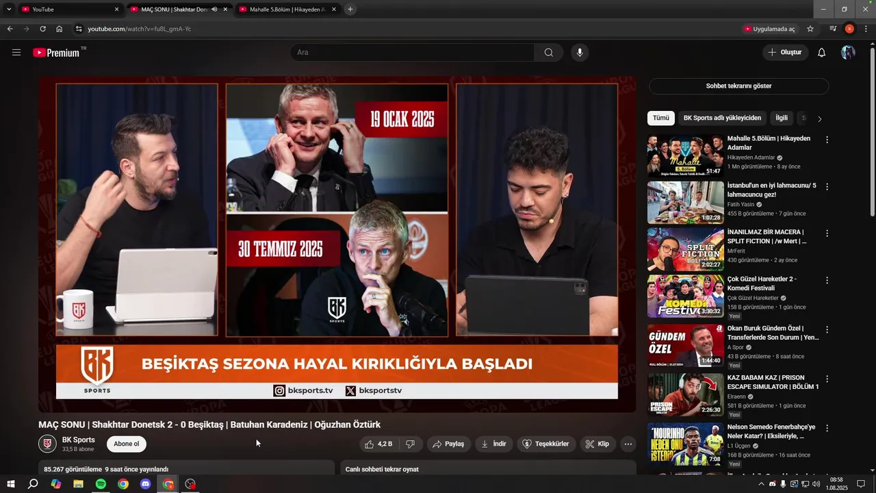Click the Oluştur create button
The height and width of the screenshot is (493, 876).
[x=785, y=53]
